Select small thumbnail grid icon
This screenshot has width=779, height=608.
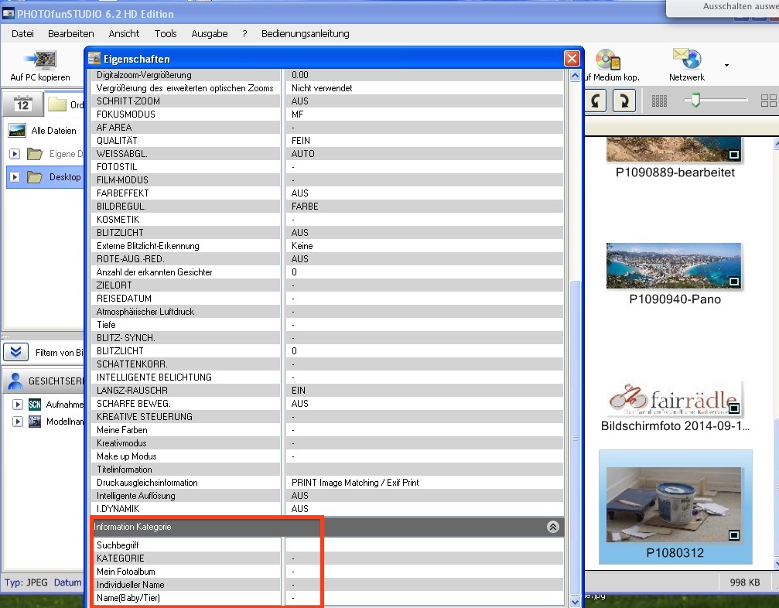coord(659,101)
